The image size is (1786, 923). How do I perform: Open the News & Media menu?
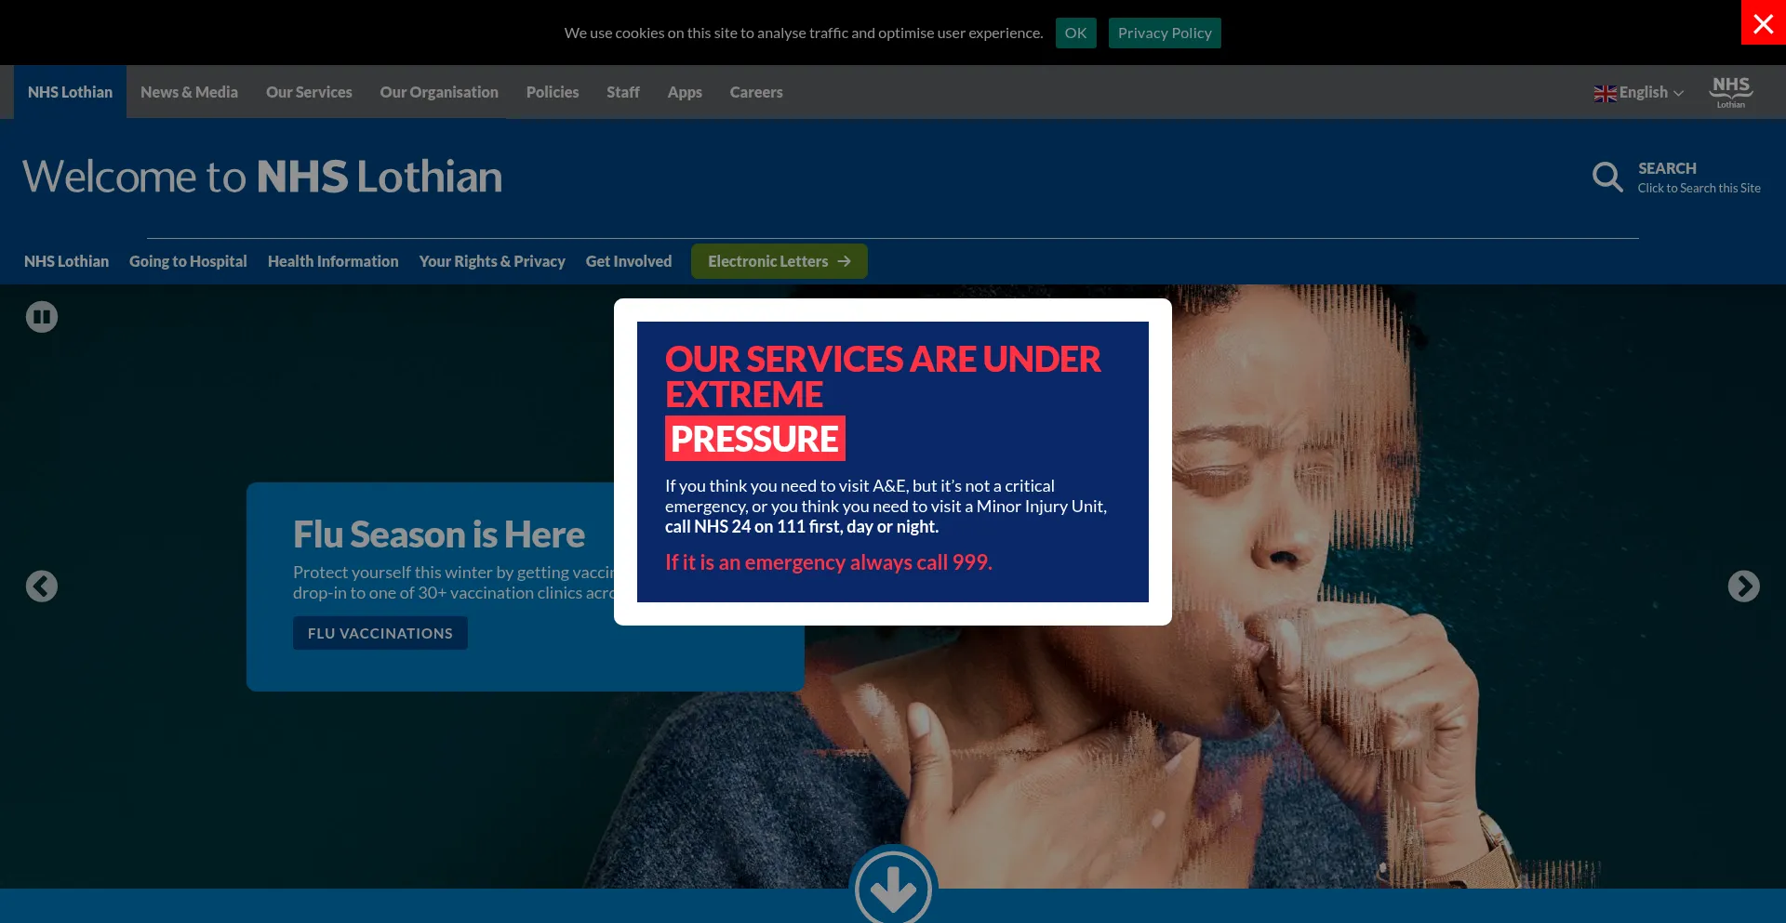[x=189, y=92]
